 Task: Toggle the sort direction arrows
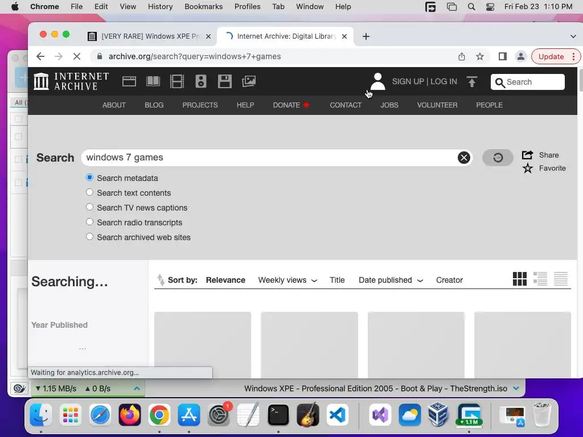pos(161,280)
